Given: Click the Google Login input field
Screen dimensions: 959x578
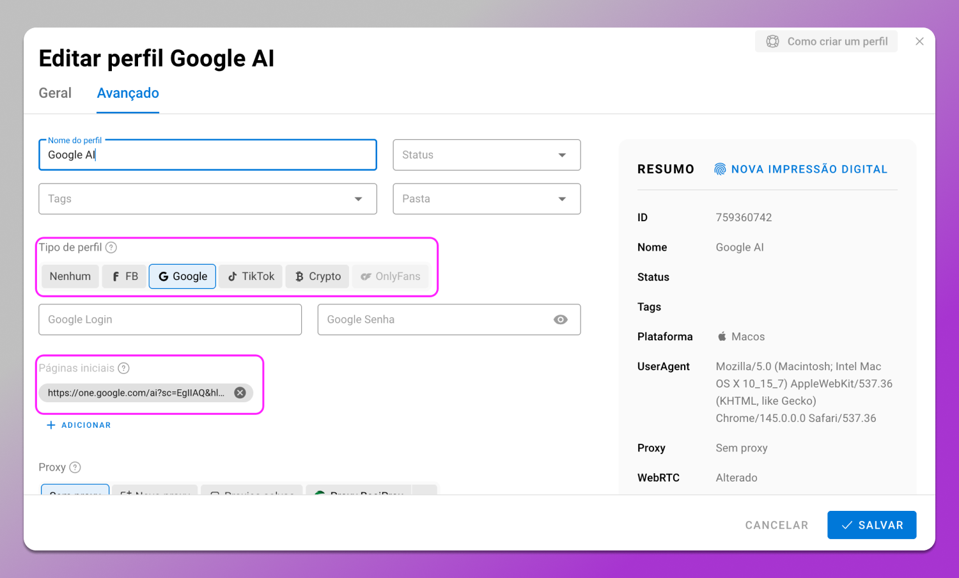Looking at the screenshot, I should coord(170,320).
